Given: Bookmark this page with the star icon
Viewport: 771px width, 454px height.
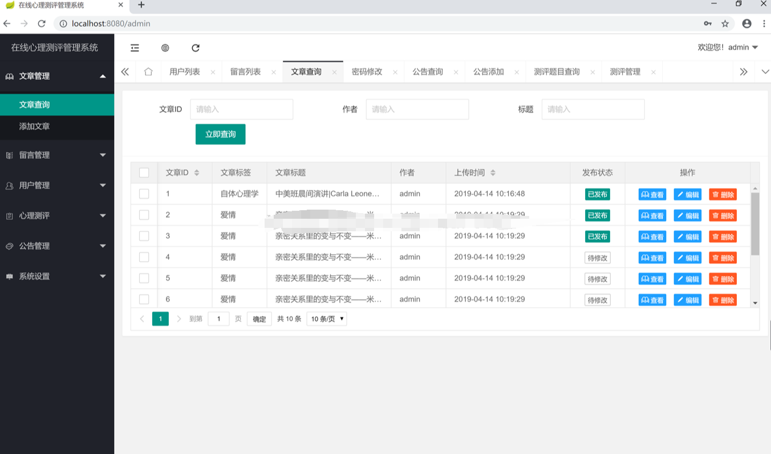Looking at the screenshot, I should (725, 23).
